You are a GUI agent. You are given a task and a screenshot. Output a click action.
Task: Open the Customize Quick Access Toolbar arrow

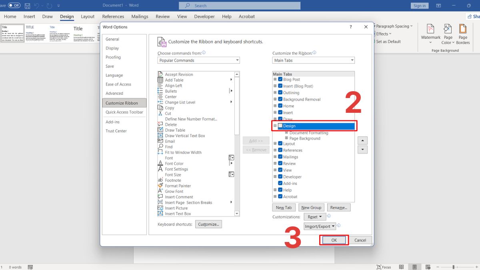click(x=59, y=6)
